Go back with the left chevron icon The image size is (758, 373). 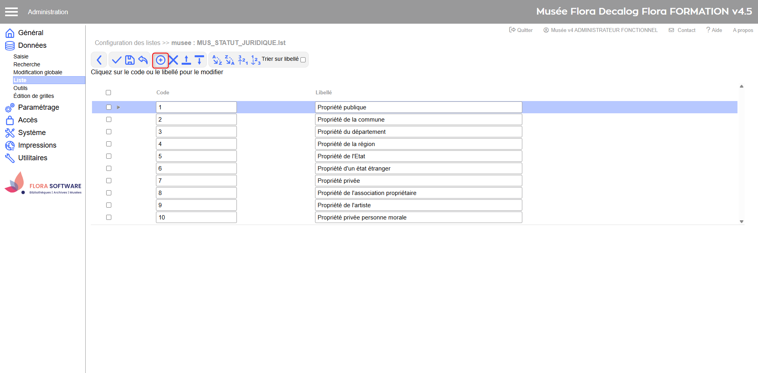(x=99, y=60)
